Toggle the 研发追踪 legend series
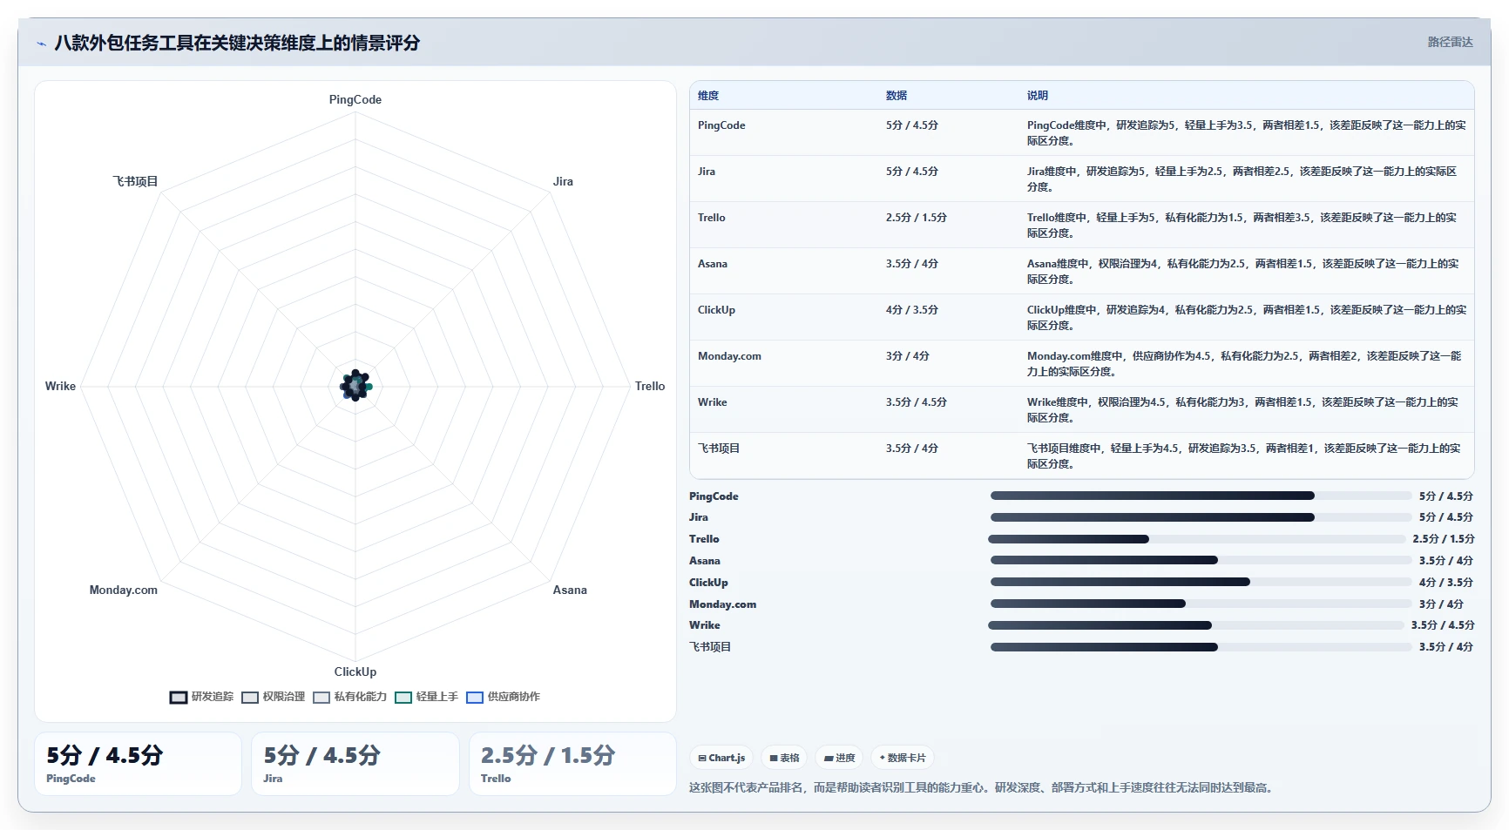Viewport: 1509px width, 830px height. click(x=201, y=697)
